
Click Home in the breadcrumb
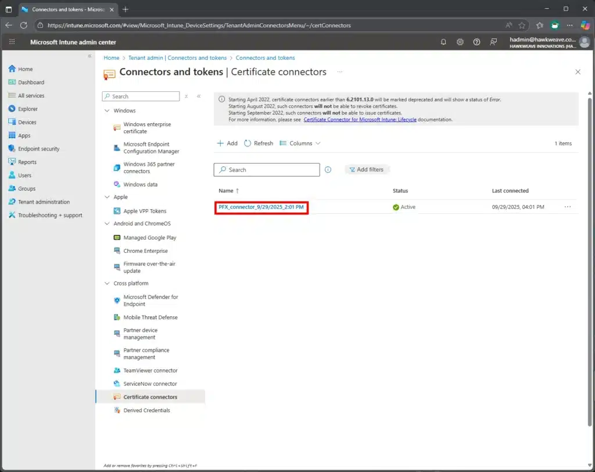pos(111,58)
